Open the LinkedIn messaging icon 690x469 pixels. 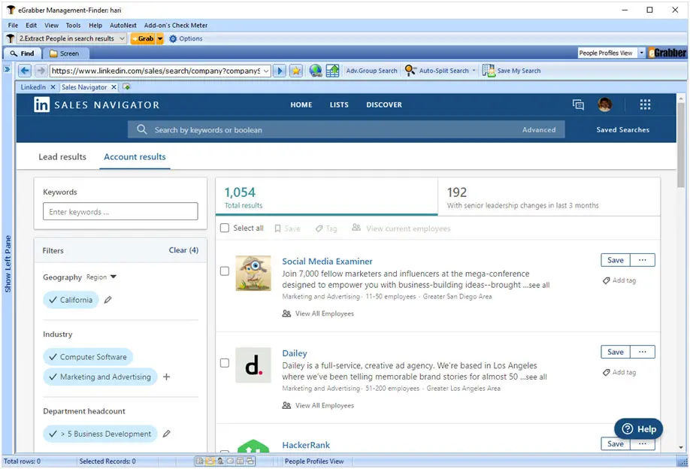578,104
